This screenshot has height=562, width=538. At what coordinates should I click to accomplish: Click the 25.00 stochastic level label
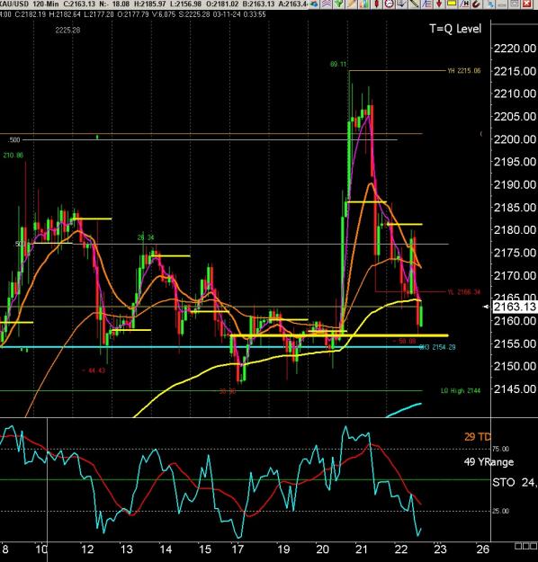500,511
